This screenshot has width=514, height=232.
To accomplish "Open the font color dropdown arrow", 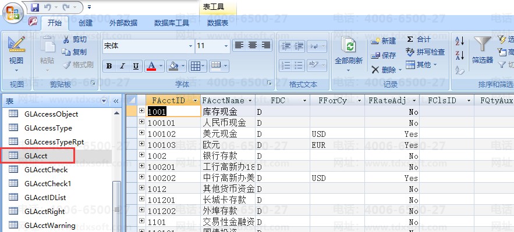I will [x=161, y=66].
